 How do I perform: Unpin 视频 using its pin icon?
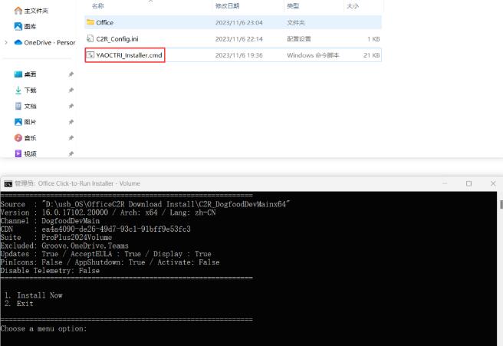(x=71, y=153)
